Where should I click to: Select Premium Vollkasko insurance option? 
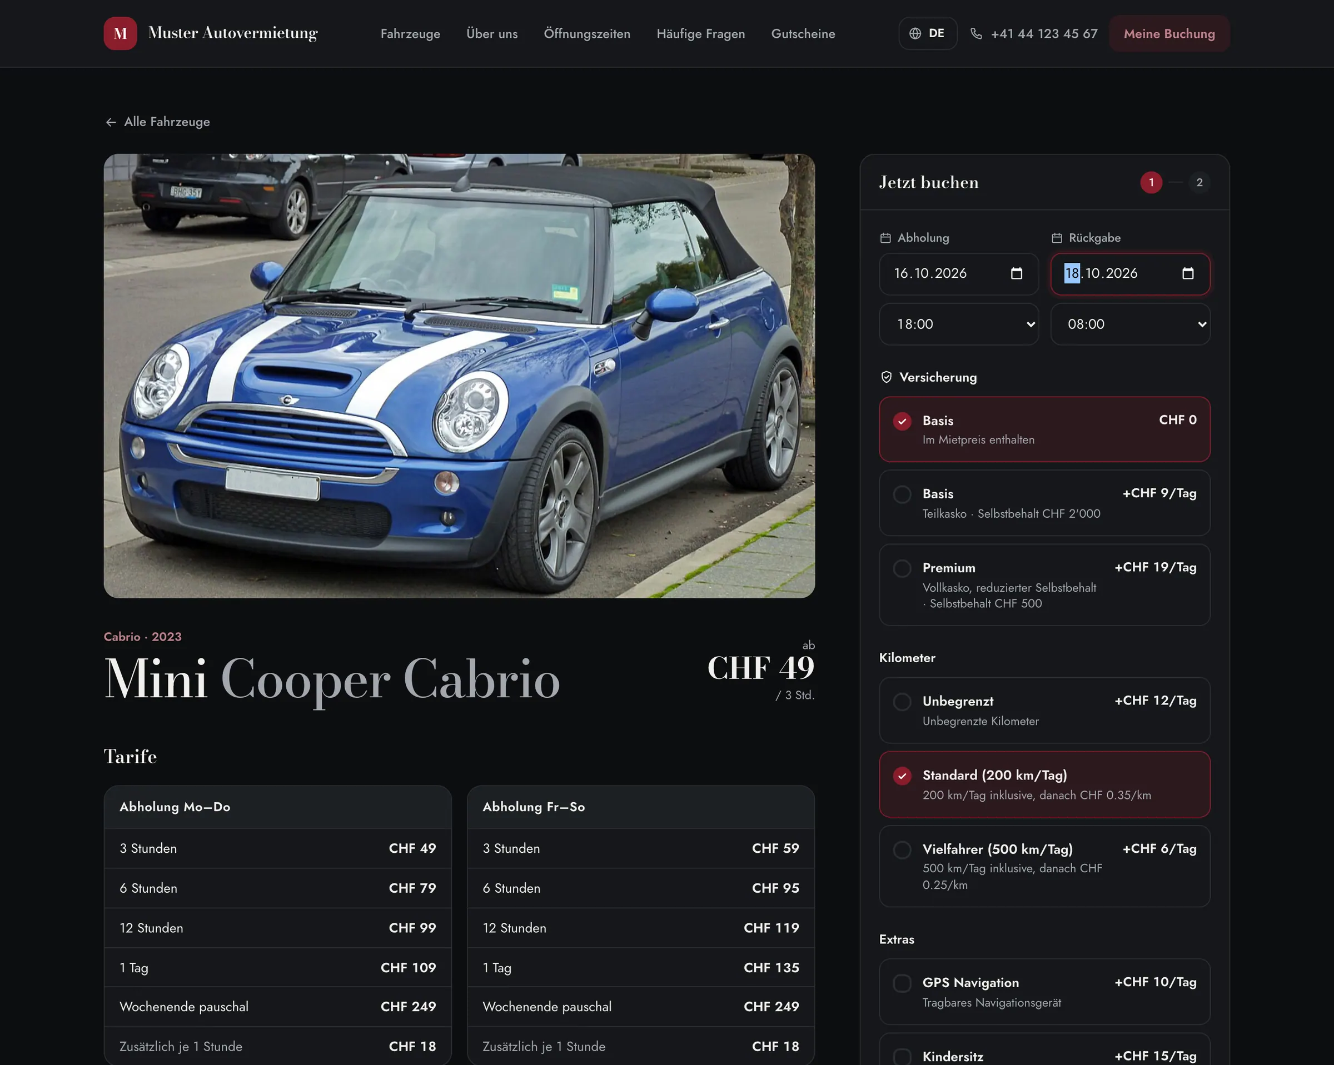pyautogui.click(x=1044, y=584)
